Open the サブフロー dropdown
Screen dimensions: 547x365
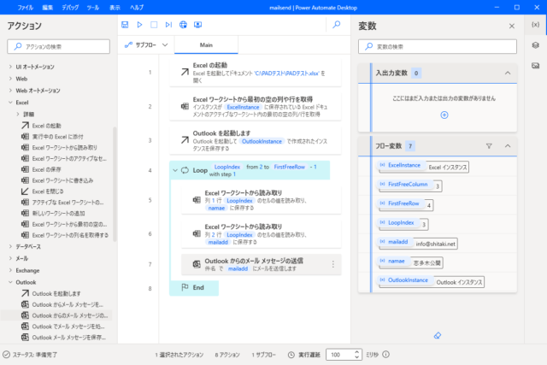[x=146, y=44]
